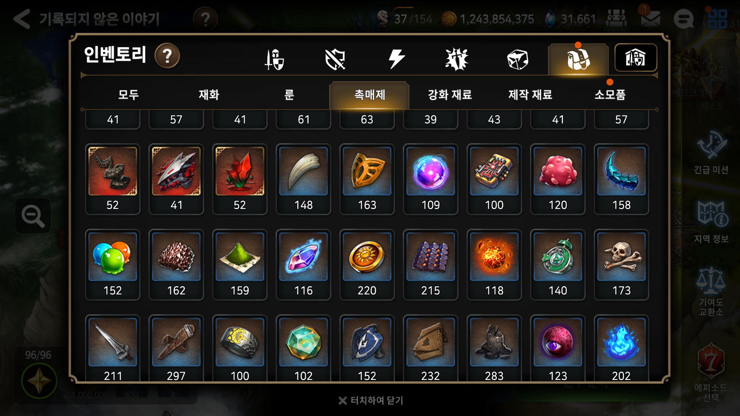Select the skull and crossbones item 173
Screen dimensions: 740x416
(x=621, y=265)
